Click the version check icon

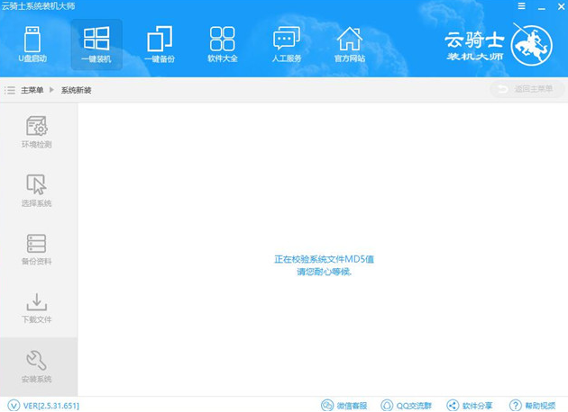coord(14,405)
